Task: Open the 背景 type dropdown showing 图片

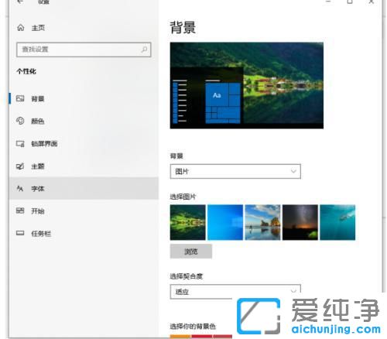Action: click(235, 171)
